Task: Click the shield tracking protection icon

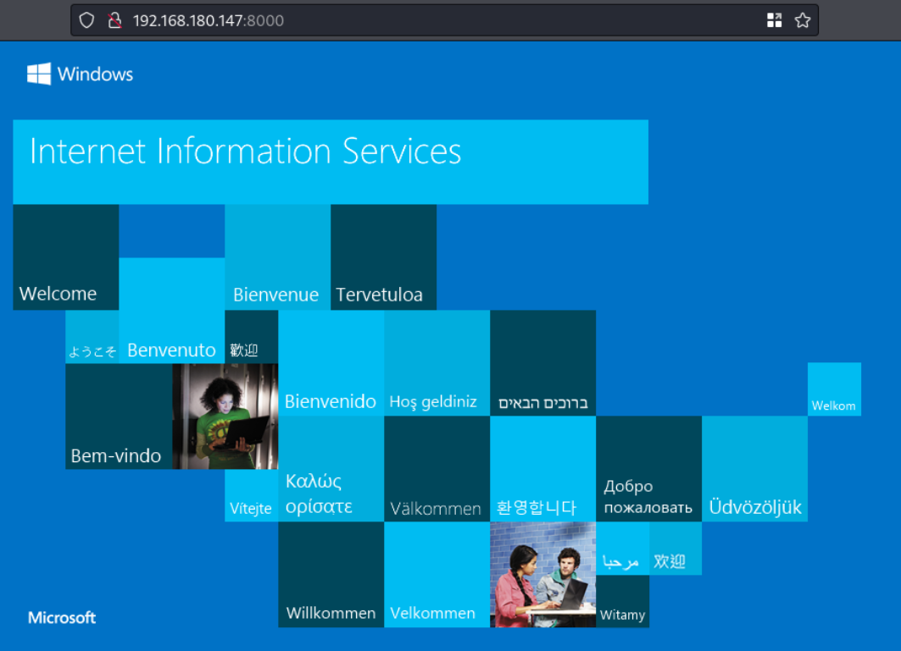Action: (x=86, y=20)
